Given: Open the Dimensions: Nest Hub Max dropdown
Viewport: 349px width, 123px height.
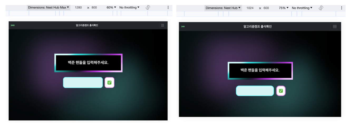Looking at the screenshot, I should (49, 8).
